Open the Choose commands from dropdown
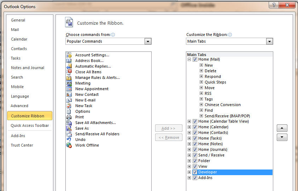This screenshot has height=191, width=298. (148, 41)
